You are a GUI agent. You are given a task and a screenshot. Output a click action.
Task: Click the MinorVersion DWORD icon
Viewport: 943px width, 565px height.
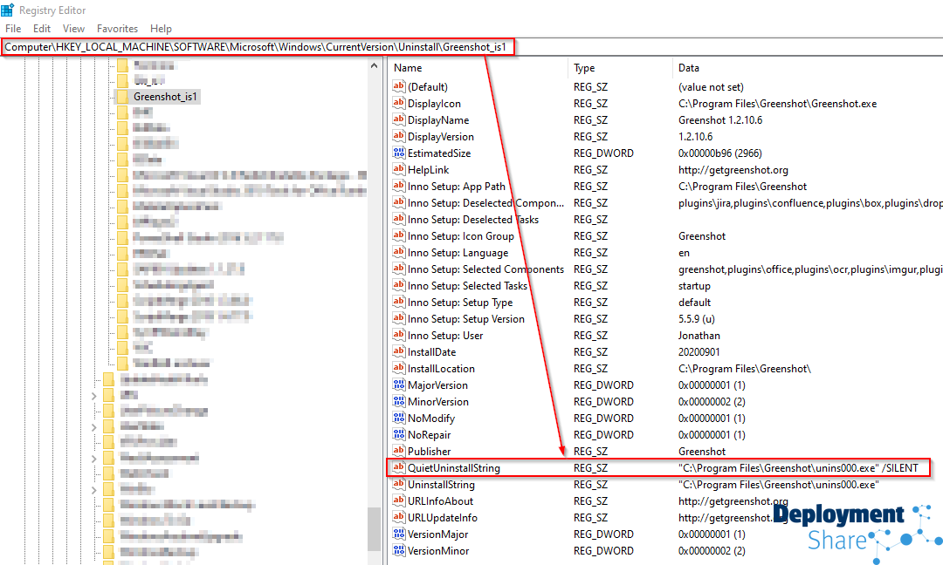click(x=399, y=402)
